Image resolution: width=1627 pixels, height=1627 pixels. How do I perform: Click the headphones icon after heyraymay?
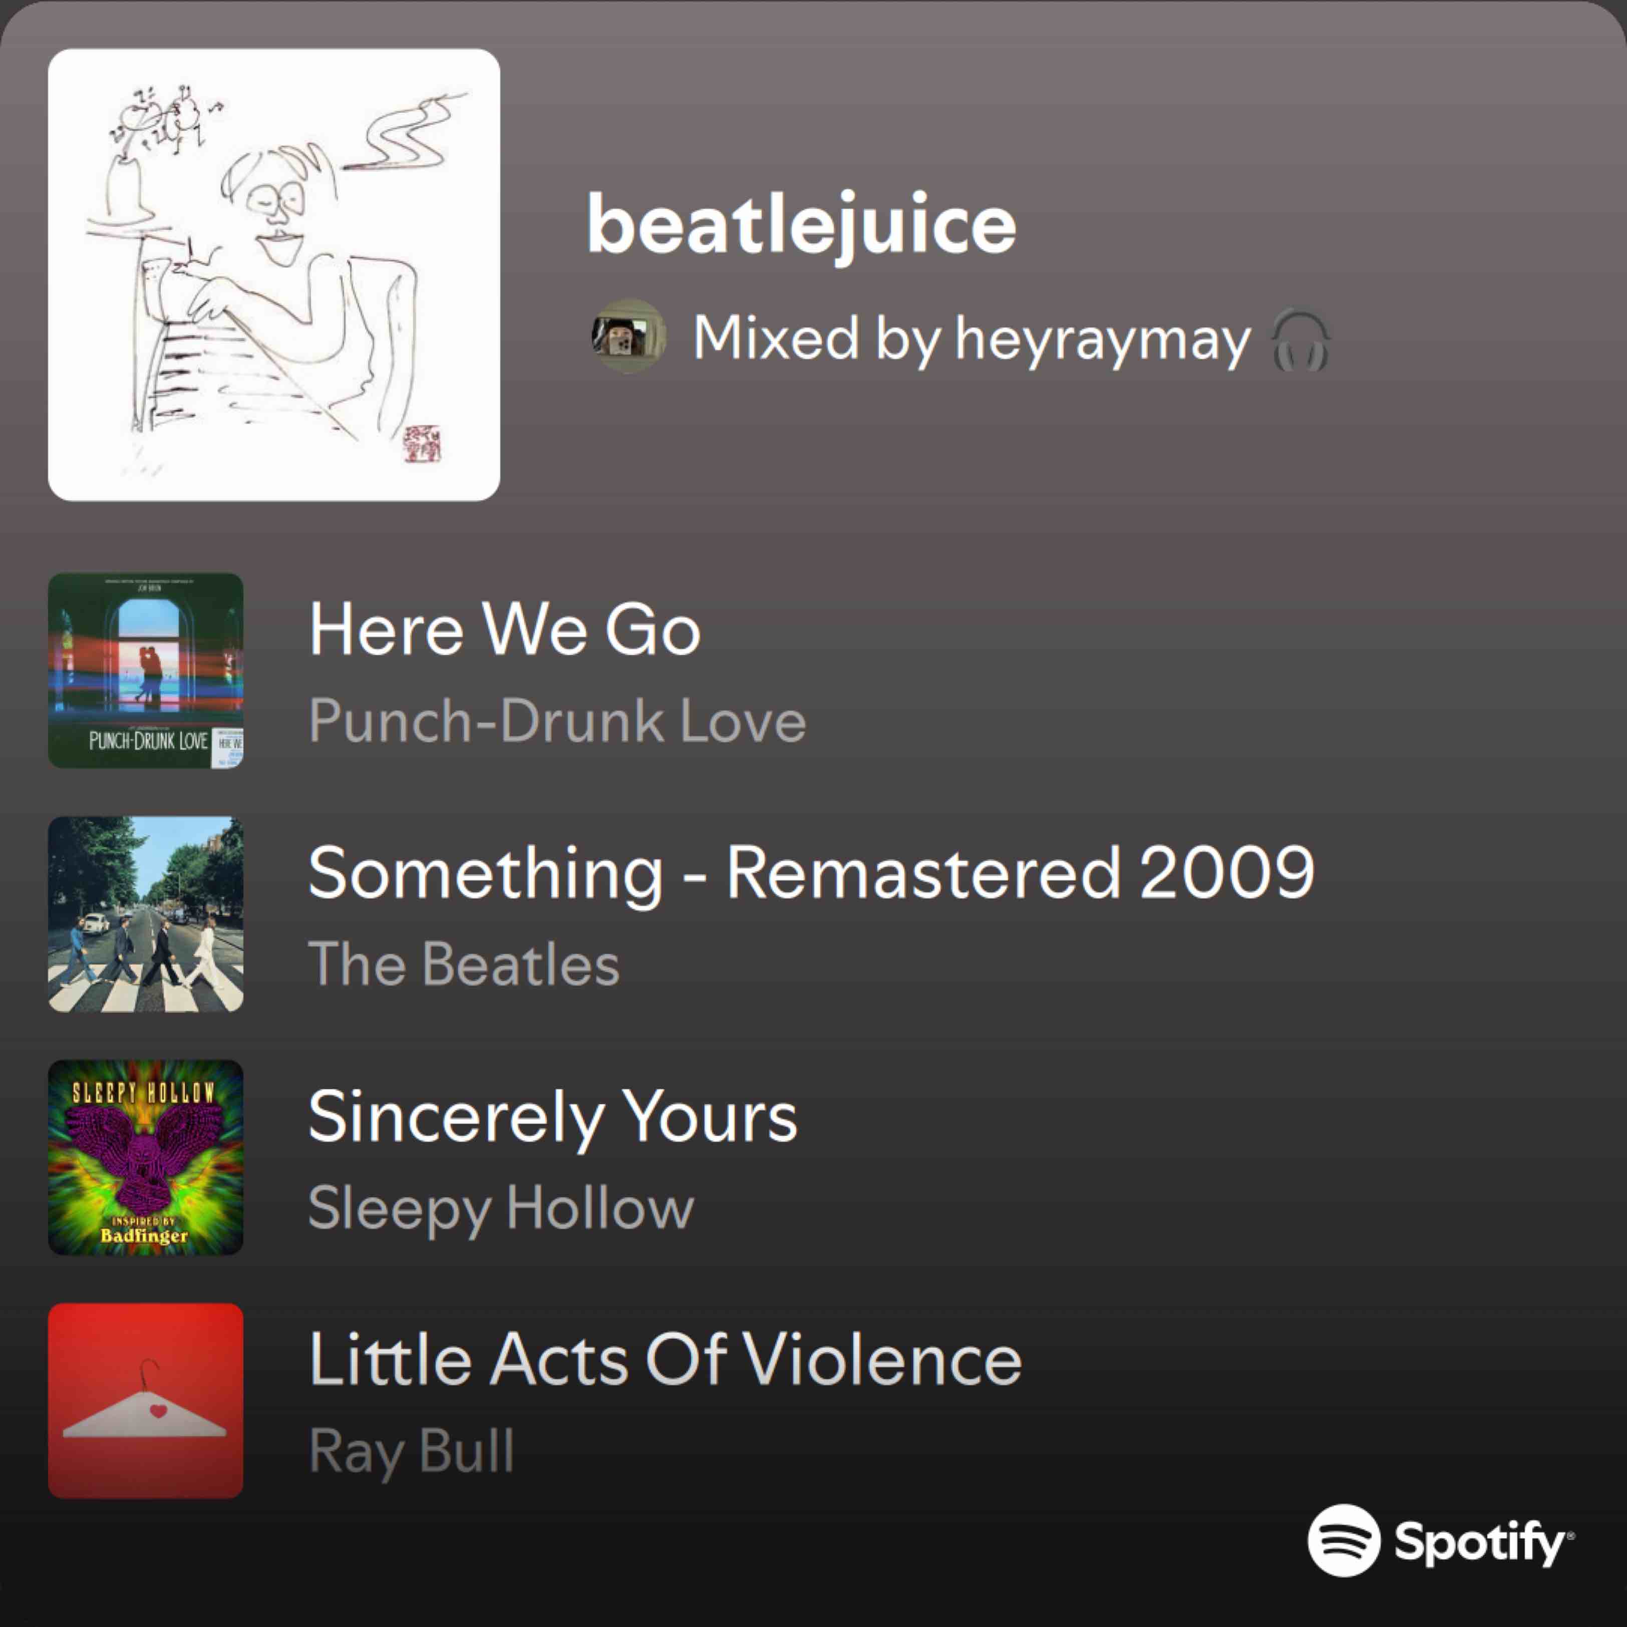pos(1299,340)
